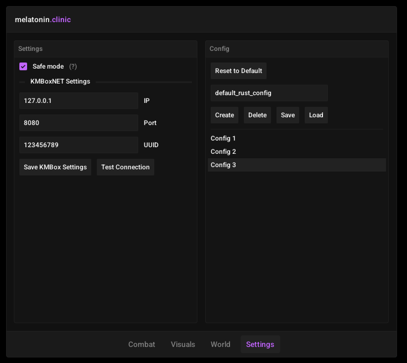This screenshot has height=363, width=407.
Task: Click the Port field showing 8080
Action: tap(79, 123)
